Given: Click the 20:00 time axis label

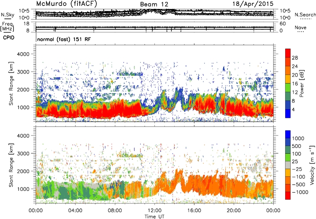Looking at the screenshot, I should coord(233,211).
